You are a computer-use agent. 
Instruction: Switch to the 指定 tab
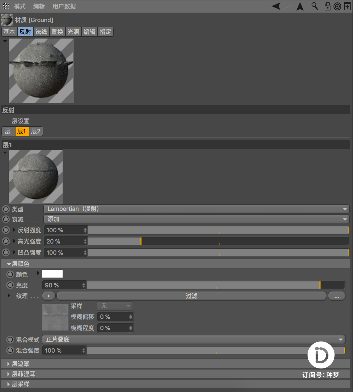105,32
